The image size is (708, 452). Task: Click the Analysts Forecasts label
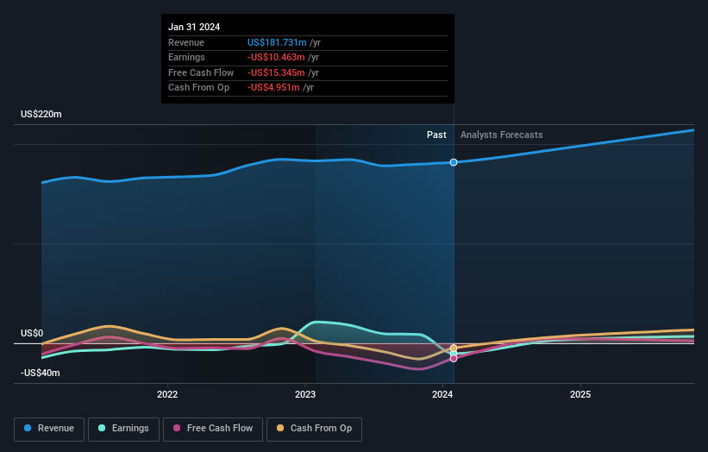tap(501, 135)
